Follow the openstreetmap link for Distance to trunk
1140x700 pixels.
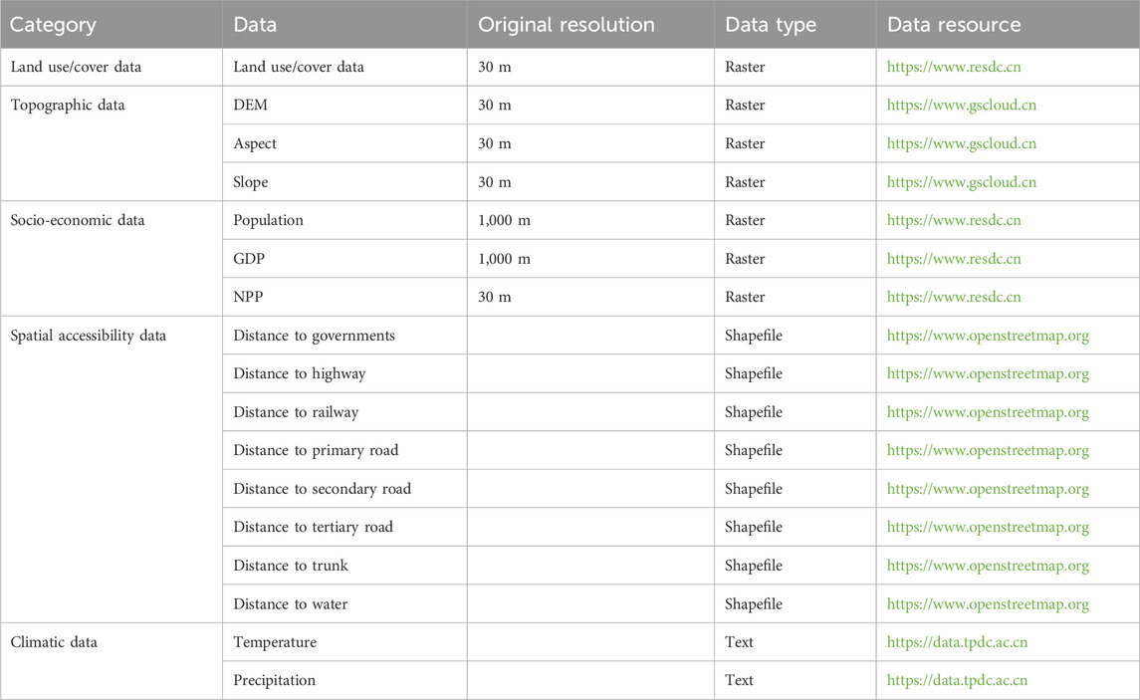tap(988, 567)
